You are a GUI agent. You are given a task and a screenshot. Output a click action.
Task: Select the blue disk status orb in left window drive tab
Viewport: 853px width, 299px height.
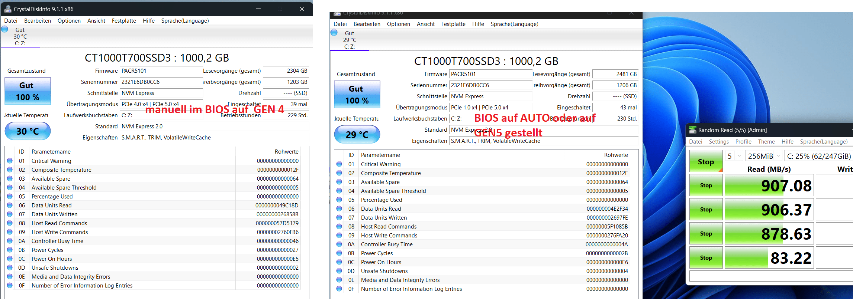click(5, 29)
